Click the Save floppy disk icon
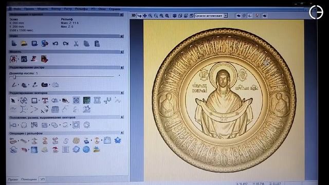This screenshot has width=329, height=185. 34,43
